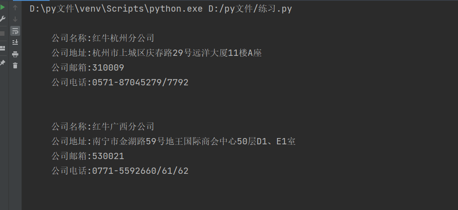Click the postcode line 310009
458x210 pixels.
88,68
